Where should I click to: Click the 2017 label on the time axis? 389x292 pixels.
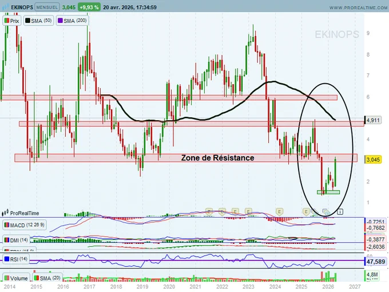[x=89, y=286]
